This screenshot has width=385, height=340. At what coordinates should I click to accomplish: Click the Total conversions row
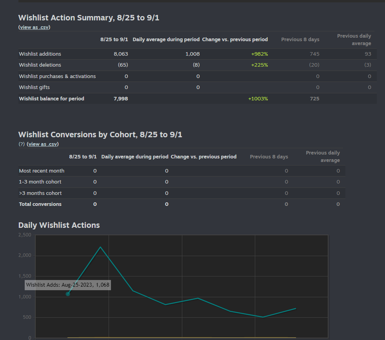pyautogui.click(x=40, y=204)
